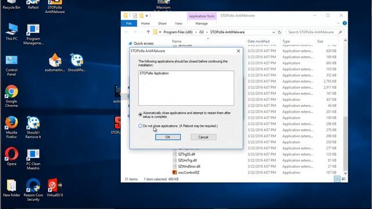Open the Quick Access Toolbar customize dropdown
This screenshot has width=372, height=209.
147,16
